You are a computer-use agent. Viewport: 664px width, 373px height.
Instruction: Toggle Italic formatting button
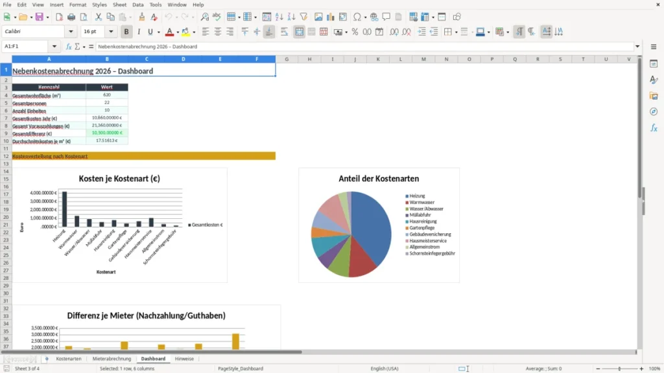pos(139,32)
